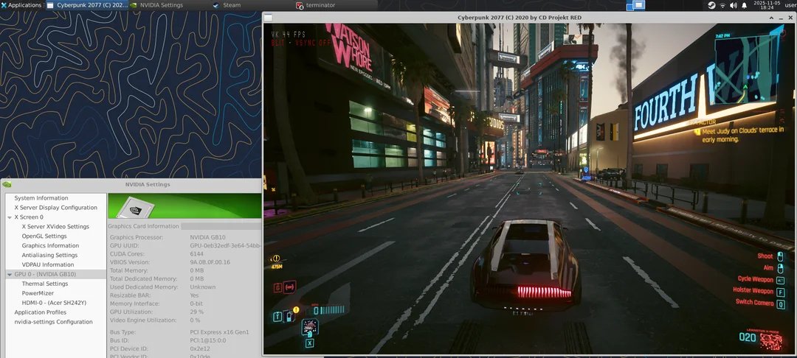This screenshot has height=358, width=797.
Task: Click the NVIDIA logo in settings title bar
Action: (x=7, y=184)
